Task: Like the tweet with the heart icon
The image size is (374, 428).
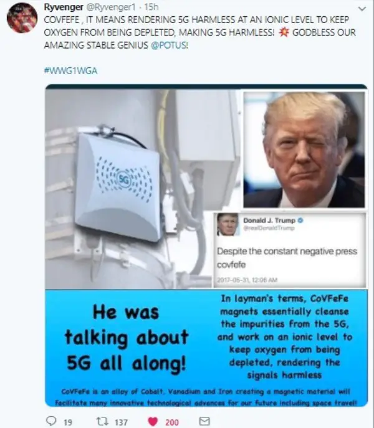Action: tap(153, 422)
